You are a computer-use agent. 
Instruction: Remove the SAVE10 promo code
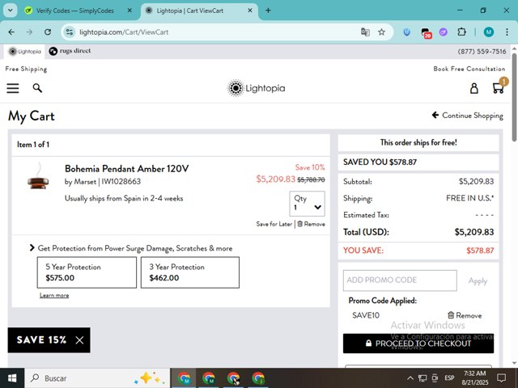point(465,315)
